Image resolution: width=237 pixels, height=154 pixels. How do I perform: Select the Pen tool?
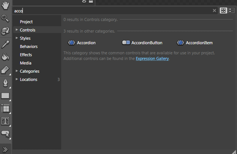click(x=5, y=83)
